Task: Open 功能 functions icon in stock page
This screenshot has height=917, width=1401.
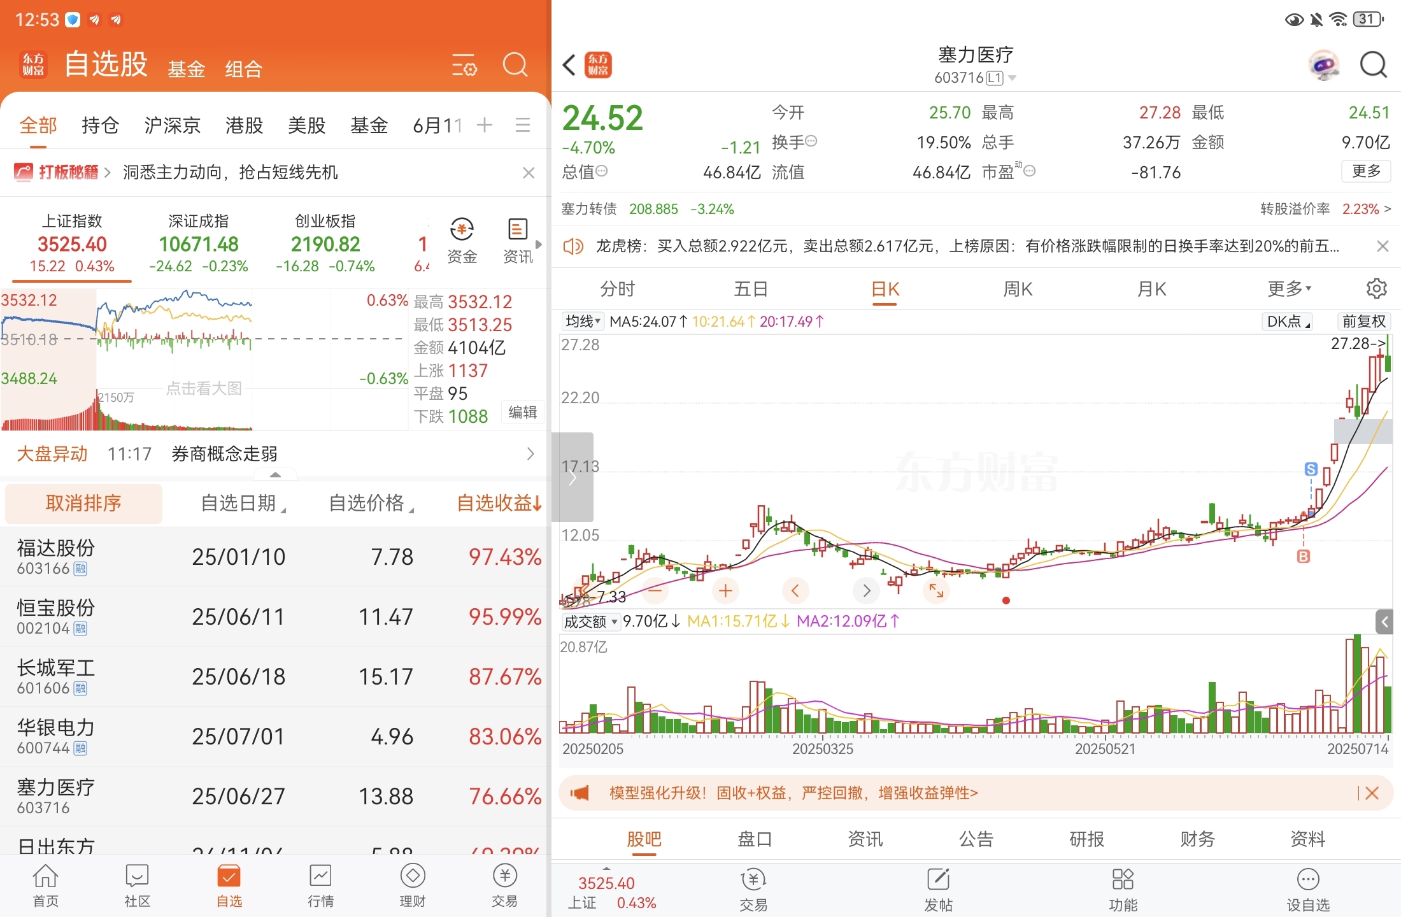Action: (1123, 890)
